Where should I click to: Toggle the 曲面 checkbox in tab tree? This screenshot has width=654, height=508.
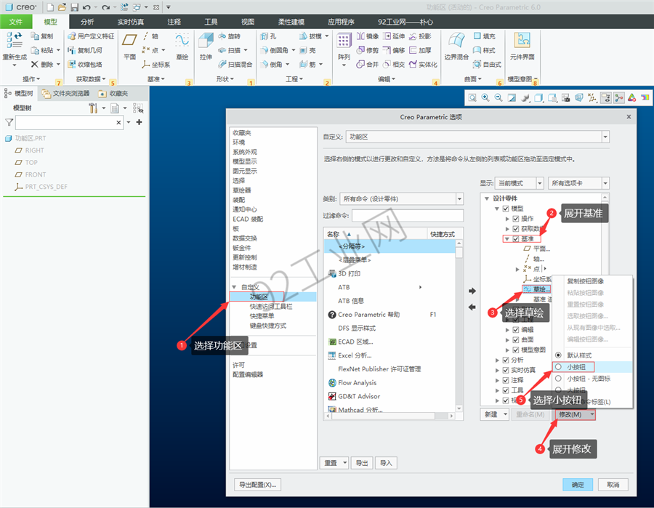coord(515,340)
